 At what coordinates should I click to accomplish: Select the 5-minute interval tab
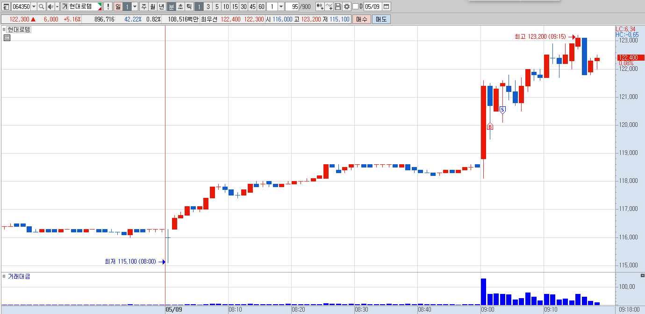pos(217,7)
